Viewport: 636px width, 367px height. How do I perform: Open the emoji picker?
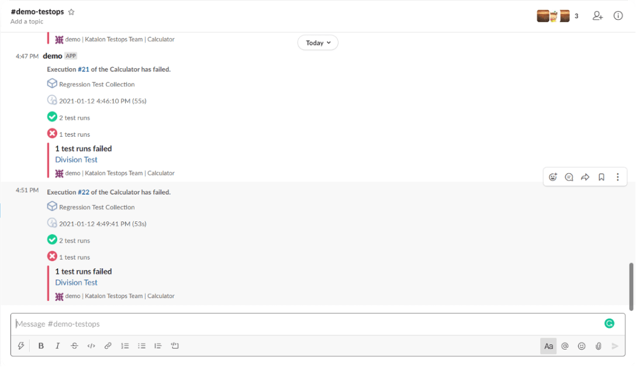pos(582,346)
